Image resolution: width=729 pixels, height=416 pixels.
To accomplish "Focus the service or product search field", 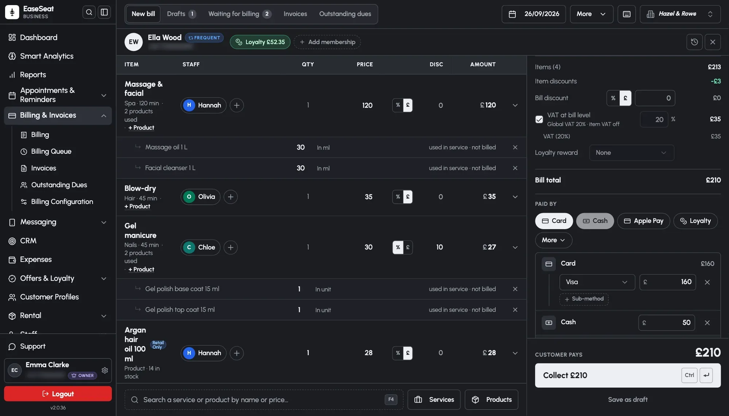I will click(x=264, y=400).
